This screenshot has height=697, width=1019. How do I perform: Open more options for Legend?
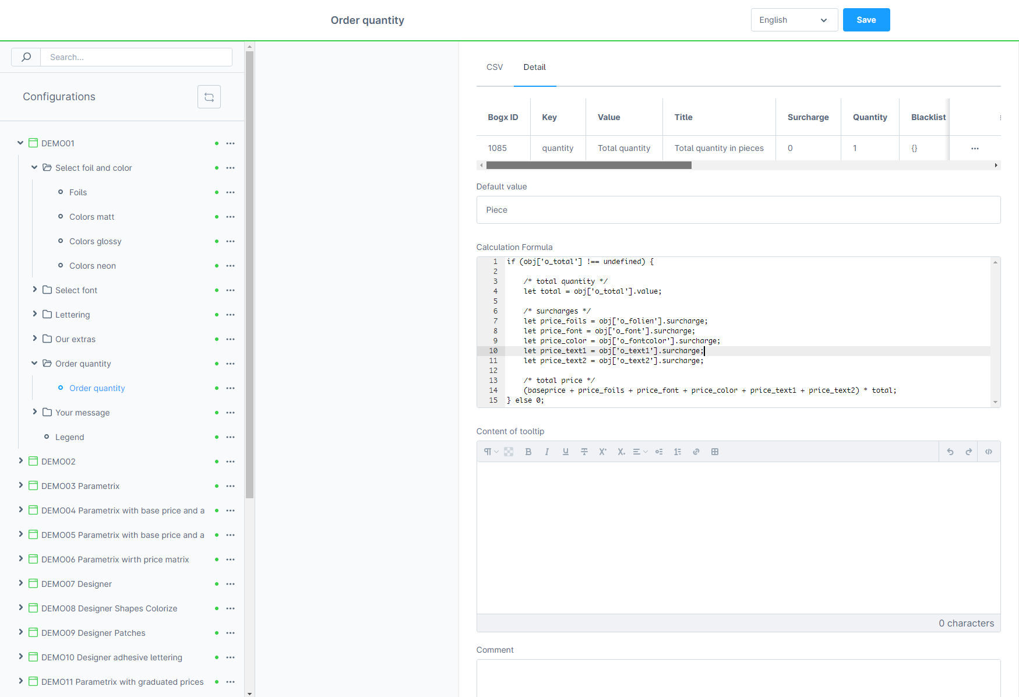point(231,437)
